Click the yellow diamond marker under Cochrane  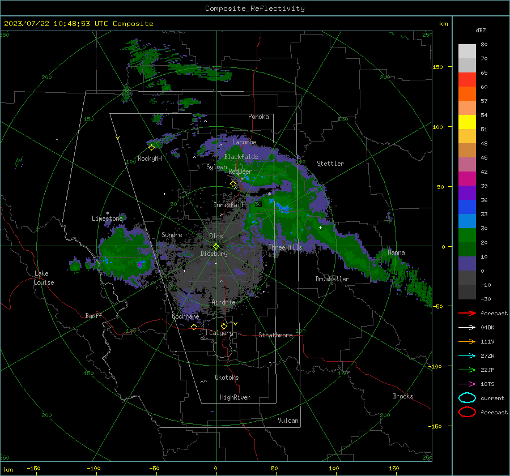click(x=194, y=327)
